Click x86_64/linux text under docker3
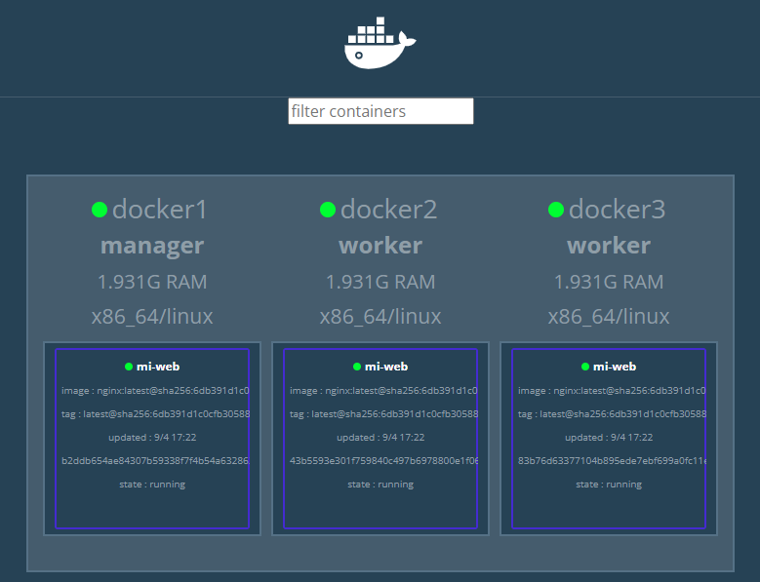760x582 pixels. coord(609,317)
